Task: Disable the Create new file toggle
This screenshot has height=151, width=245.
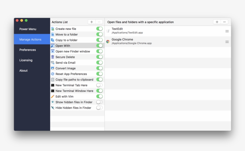Action: tap(99, 29)
